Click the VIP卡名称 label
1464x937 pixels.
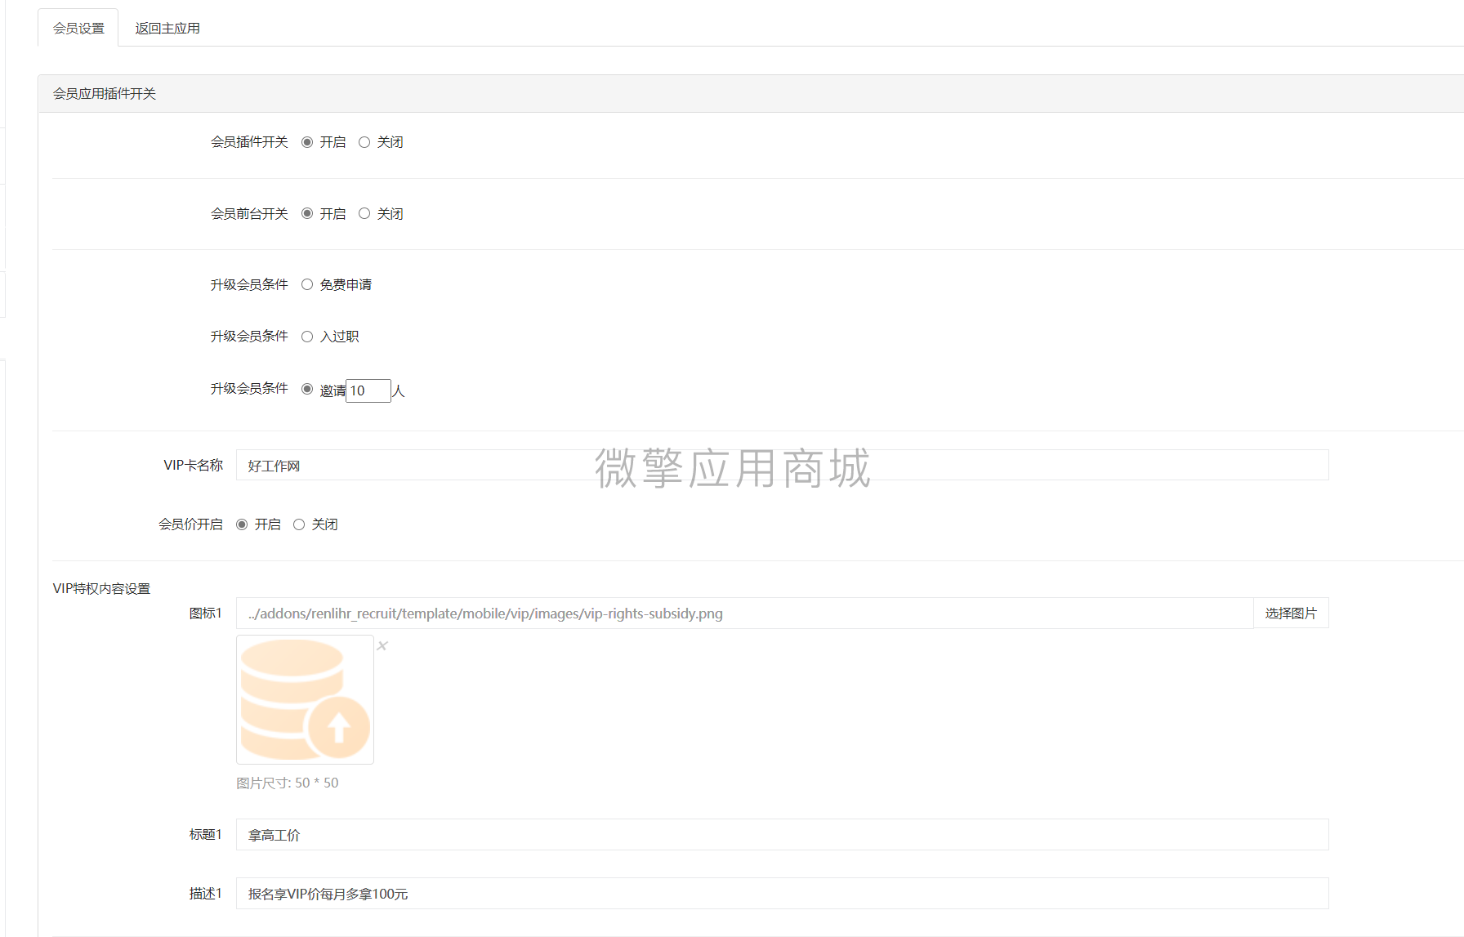pyautogui.click(x=193, y=465)
